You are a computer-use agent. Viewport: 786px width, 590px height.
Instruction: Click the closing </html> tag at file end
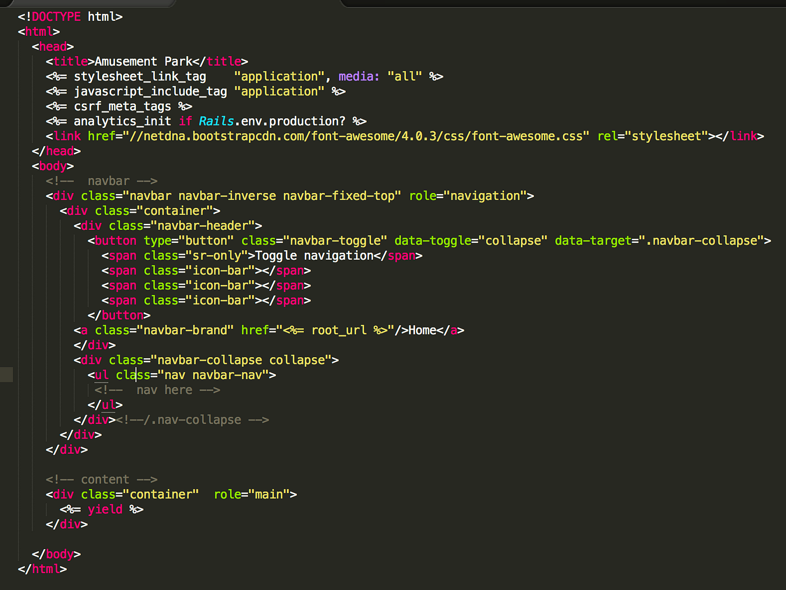[x=42, y=569]
